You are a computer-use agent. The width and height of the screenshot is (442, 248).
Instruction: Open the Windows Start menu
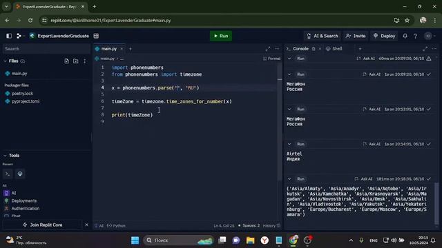135,240
